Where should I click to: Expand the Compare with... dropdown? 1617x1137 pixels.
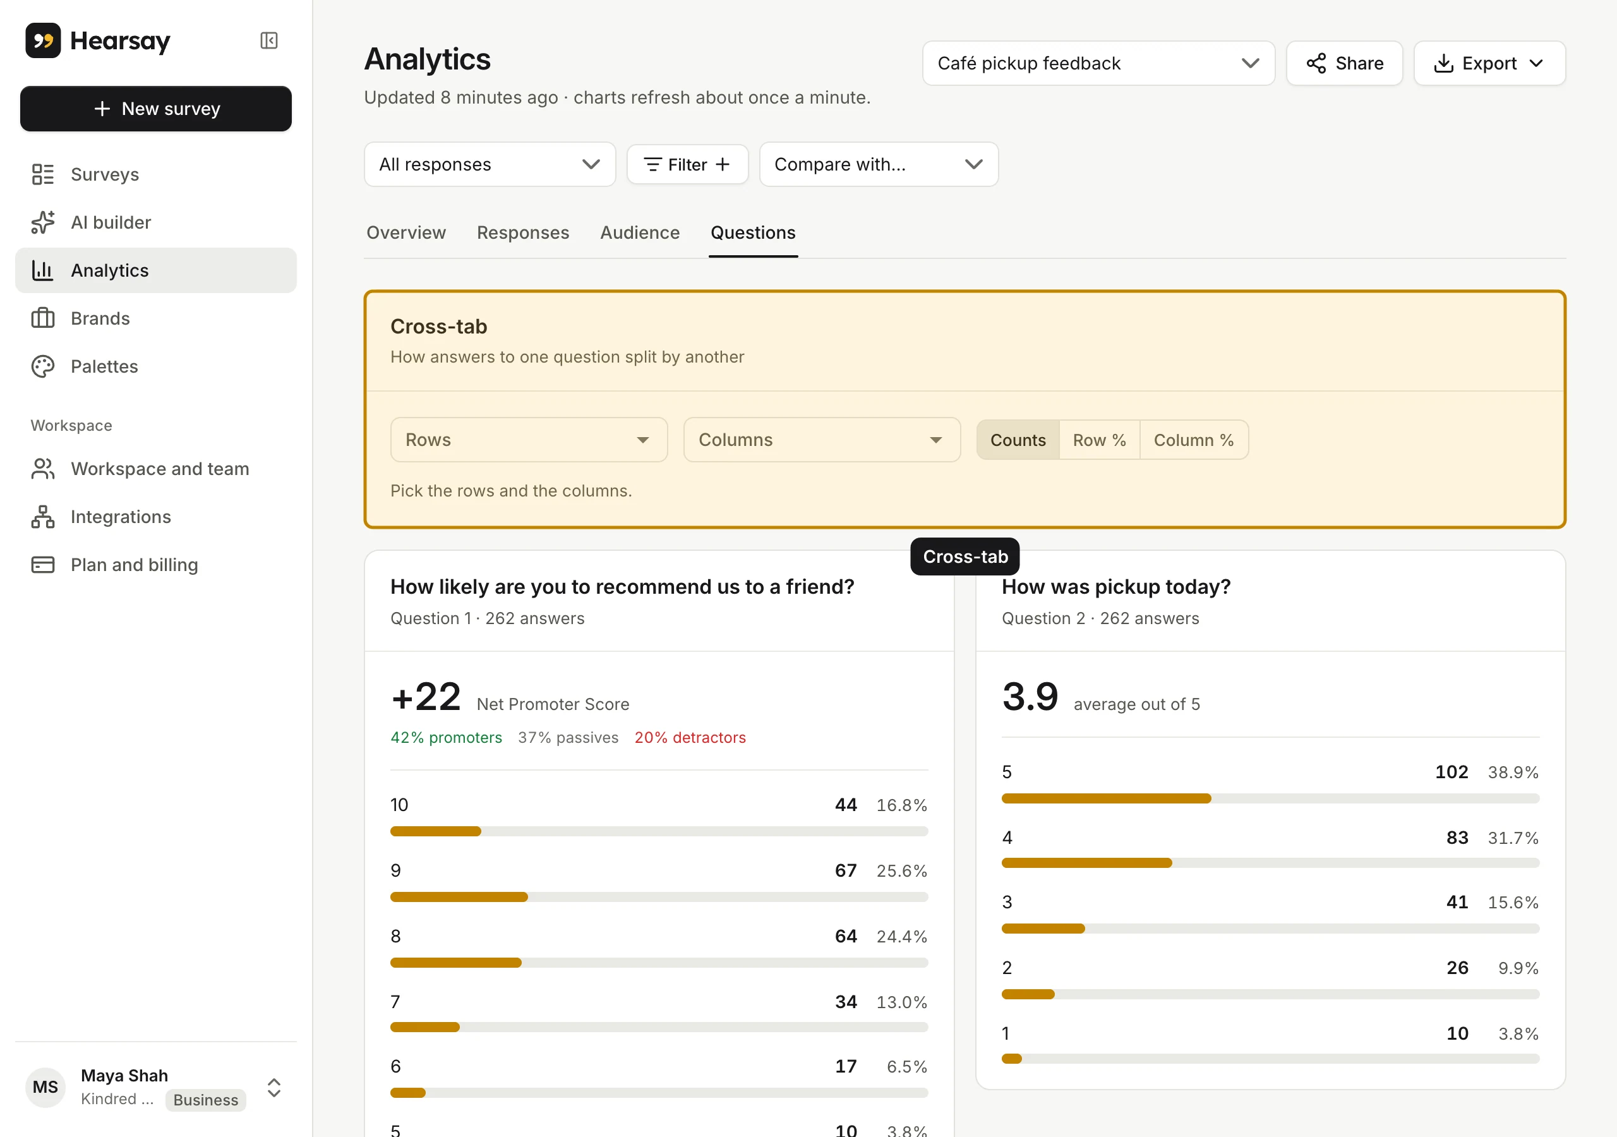879,165
